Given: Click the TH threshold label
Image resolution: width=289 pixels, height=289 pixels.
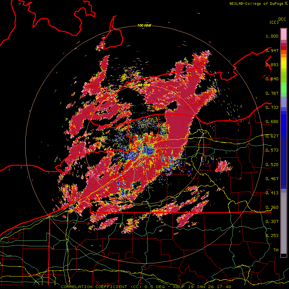Looking at the screenshot, I should point(276,250).
